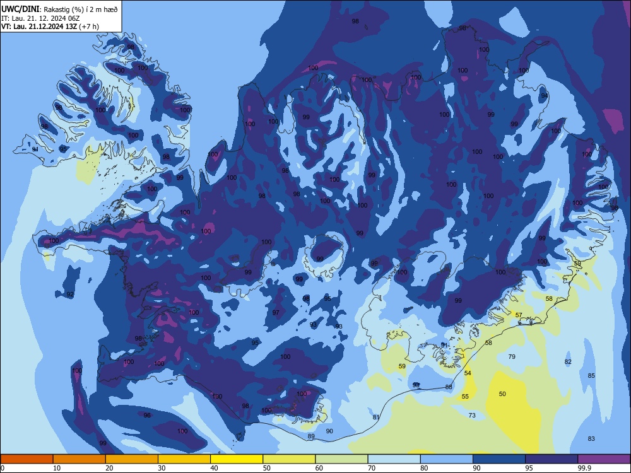Select the 95–99.9 dark navy legend swatch

pyautogui.click(x=551, y=459)
